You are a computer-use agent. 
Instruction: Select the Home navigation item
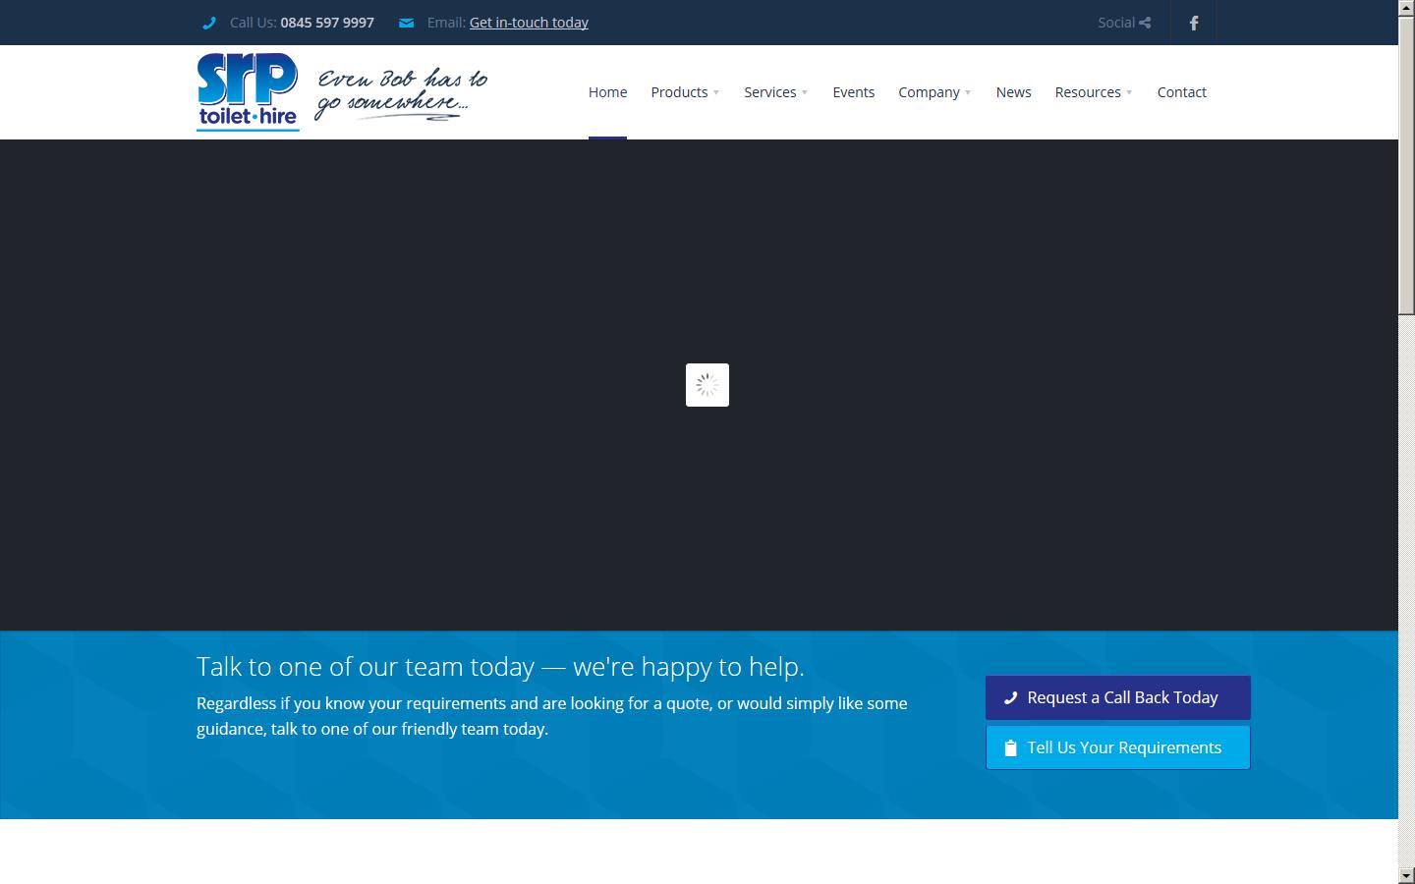point(607,92)
